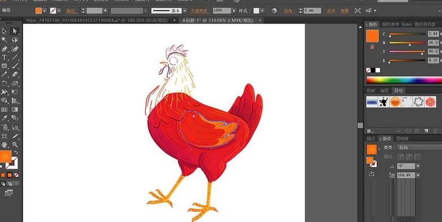Screen dimensions: 442x222
Task: Select the Magic Wand tool
Action: point(4,39)
